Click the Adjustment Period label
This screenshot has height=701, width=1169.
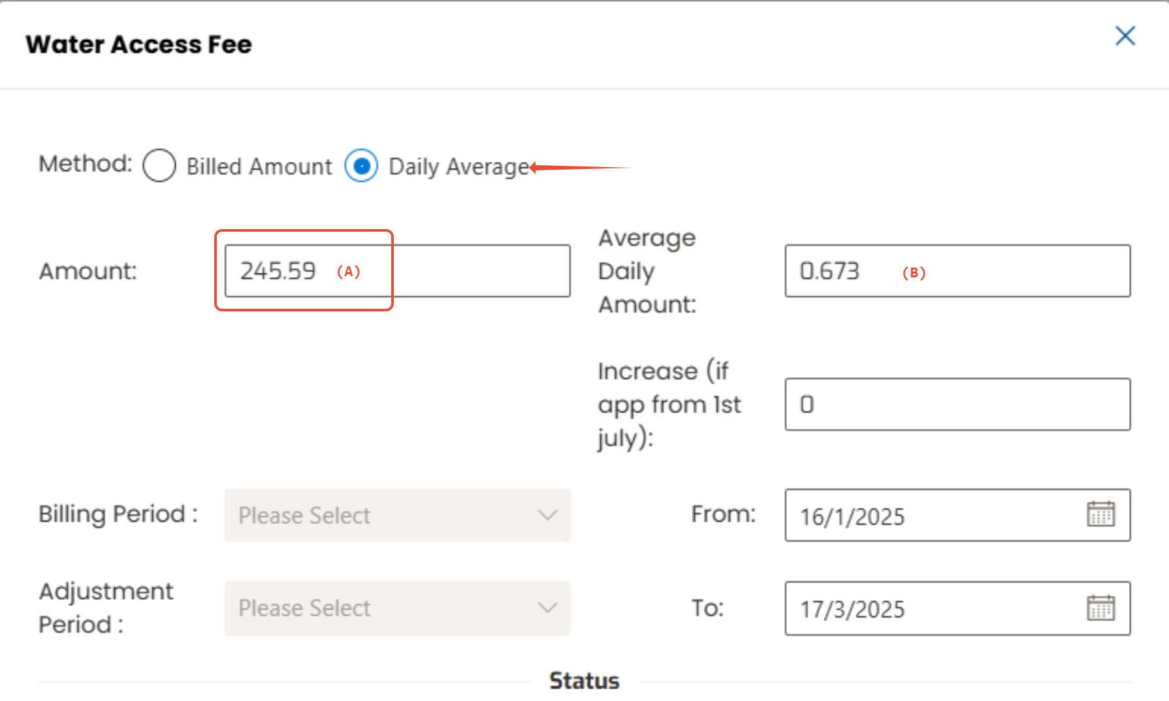tap(105, 608)
